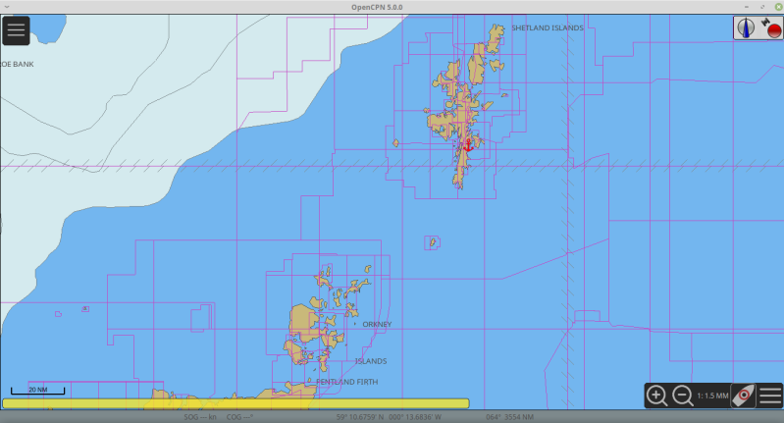
Task: Click the red own-ship marker on Shetland
Action: tap(468, 144)
